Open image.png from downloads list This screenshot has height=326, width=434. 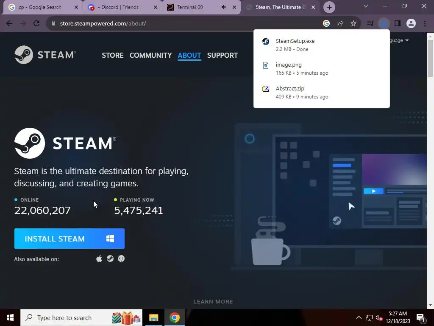click(x=322, y=69)
